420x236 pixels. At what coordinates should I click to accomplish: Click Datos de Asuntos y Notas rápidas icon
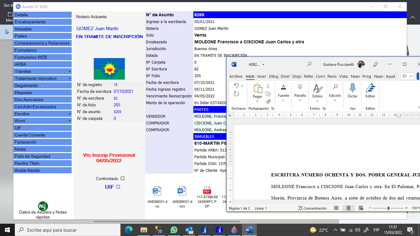43,206
